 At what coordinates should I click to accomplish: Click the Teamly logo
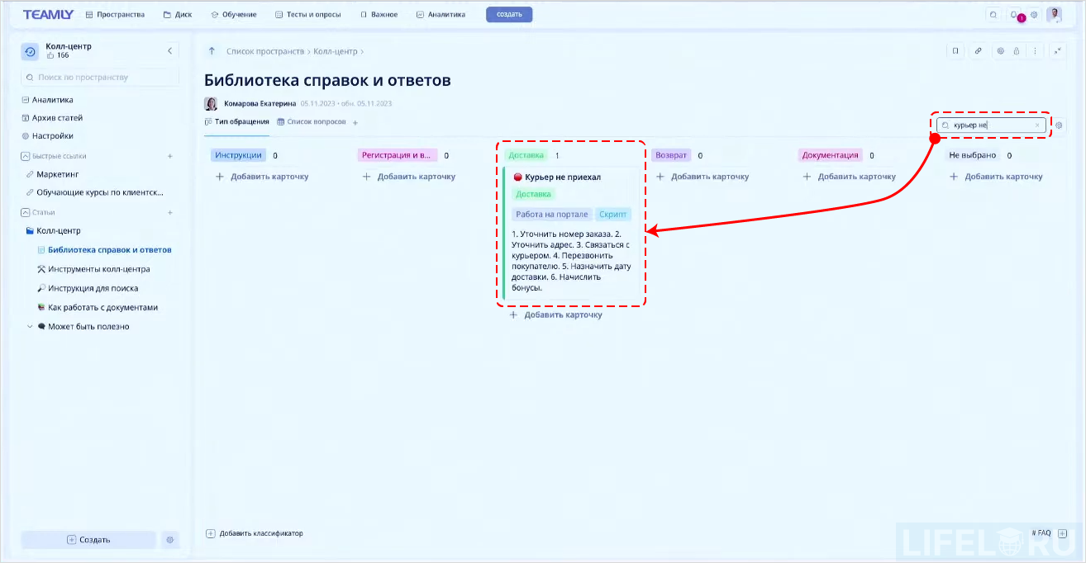pyautogui.click(x=48, y=13)
